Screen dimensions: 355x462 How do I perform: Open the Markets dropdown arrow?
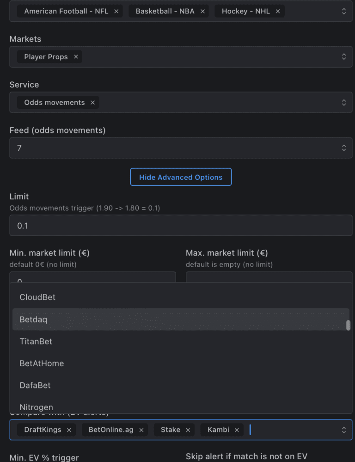point(343,57)
